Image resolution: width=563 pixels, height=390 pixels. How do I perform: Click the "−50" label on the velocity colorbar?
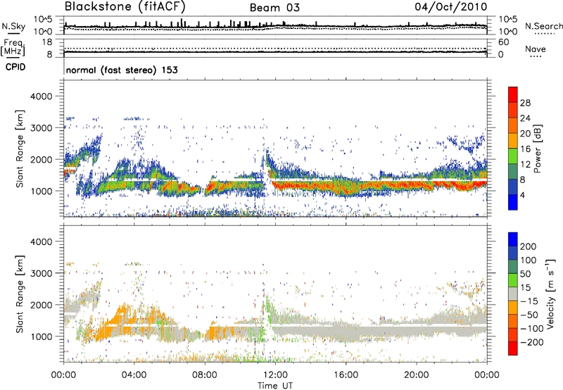pos(529,315)
